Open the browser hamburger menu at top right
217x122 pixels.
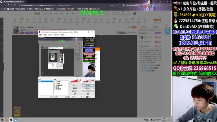click(x=170, y=5)
